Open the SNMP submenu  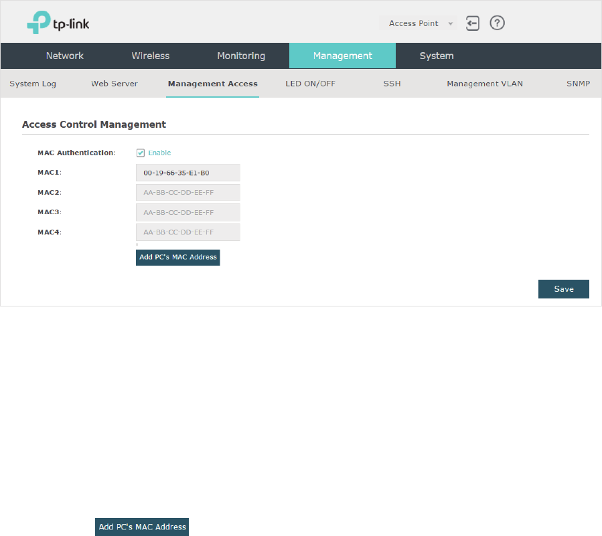[578, 84]
